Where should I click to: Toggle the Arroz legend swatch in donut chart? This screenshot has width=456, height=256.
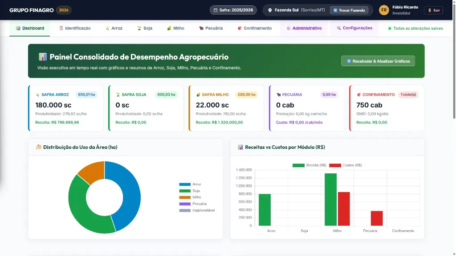(x=185, y=184)
